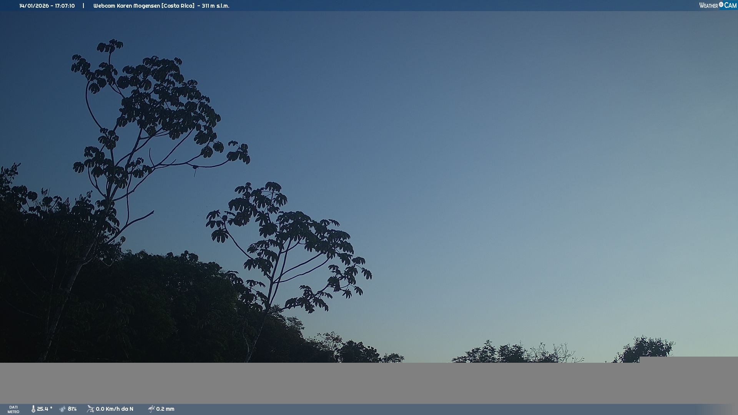
Task: Select the DATI METEO label
Action: 13,409
